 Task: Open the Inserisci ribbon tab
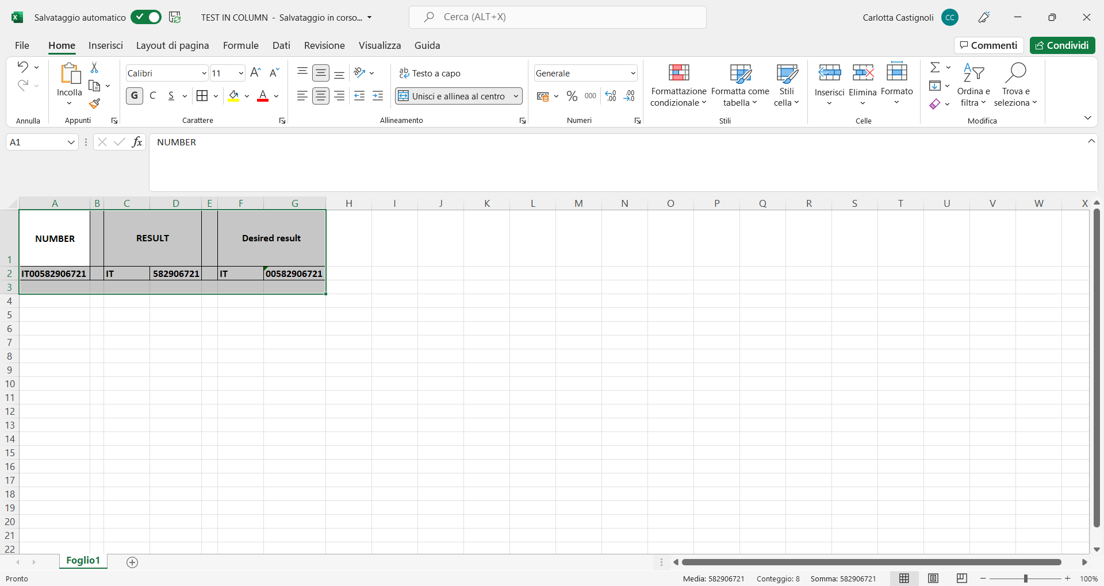pyautogui.click(x=106, y=45)
